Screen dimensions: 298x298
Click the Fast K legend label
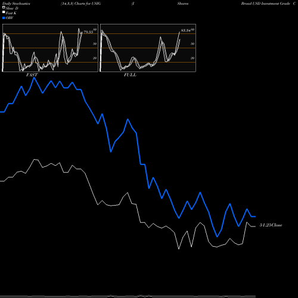pos(11,13)
